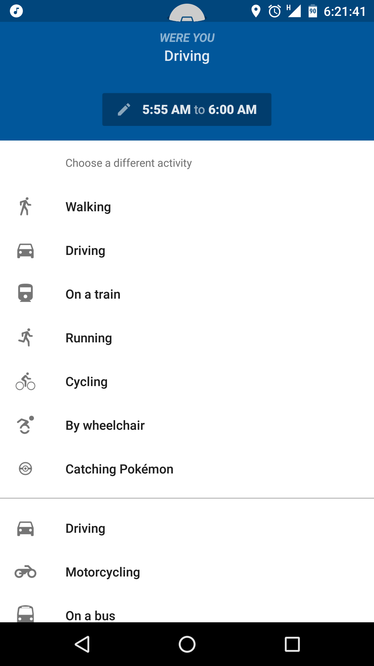Tap the wheelchair activity icon
This screenshot has height=666, width=374.
25,425
